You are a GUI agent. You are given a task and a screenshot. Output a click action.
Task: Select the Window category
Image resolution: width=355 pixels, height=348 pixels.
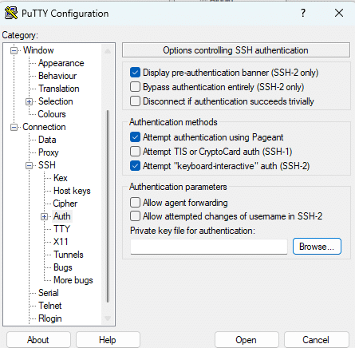coord(38,50)
